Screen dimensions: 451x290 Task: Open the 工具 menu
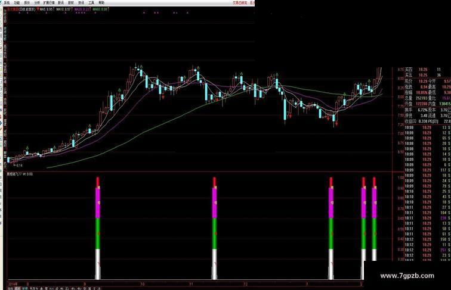91,2
